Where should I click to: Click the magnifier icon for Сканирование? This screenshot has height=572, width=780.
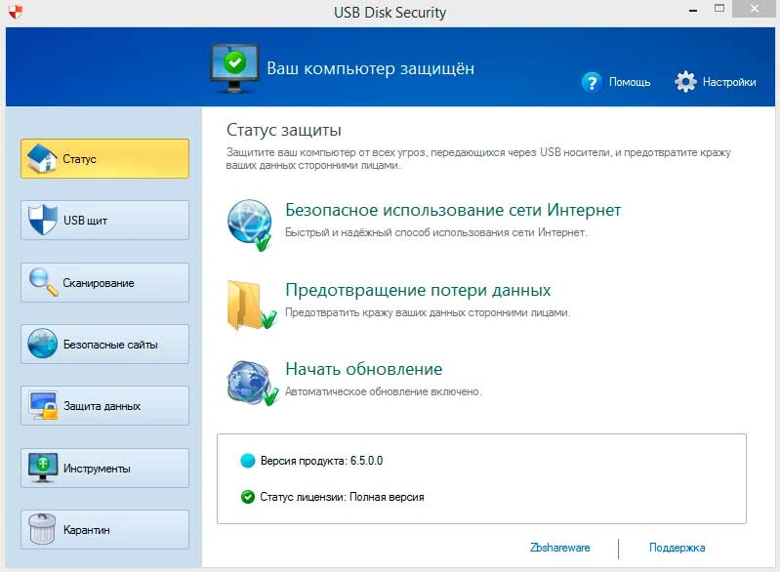click(x=43, y=282)
